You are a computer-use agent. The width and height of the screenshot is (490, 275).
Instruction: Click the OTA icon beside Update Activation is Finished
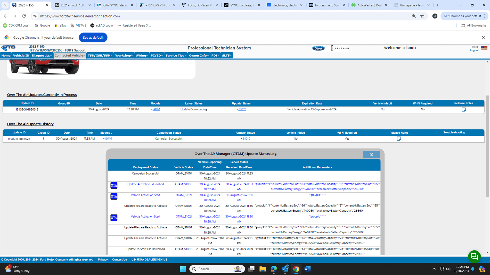[x=114, y=186]
